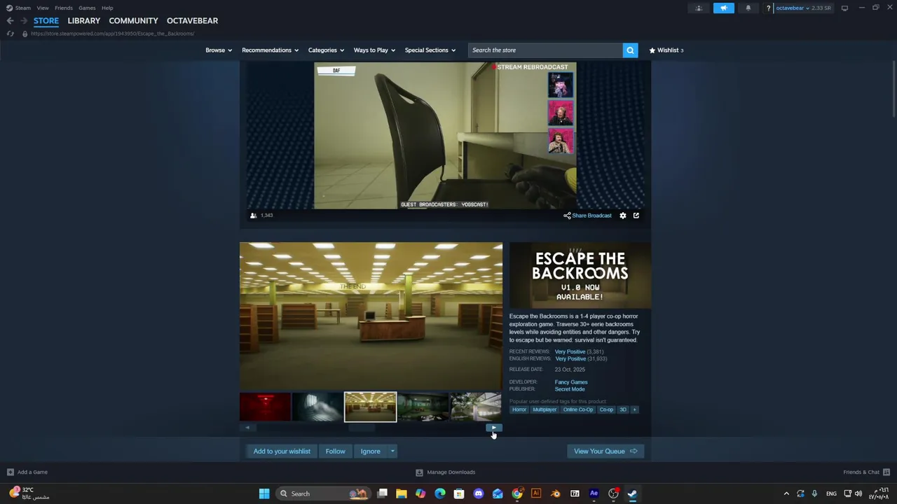This screenshot has height=504, width=897.
Task: Open File Explorer from the taskbar
Action: pyautogui.click(x=402, y=494)
